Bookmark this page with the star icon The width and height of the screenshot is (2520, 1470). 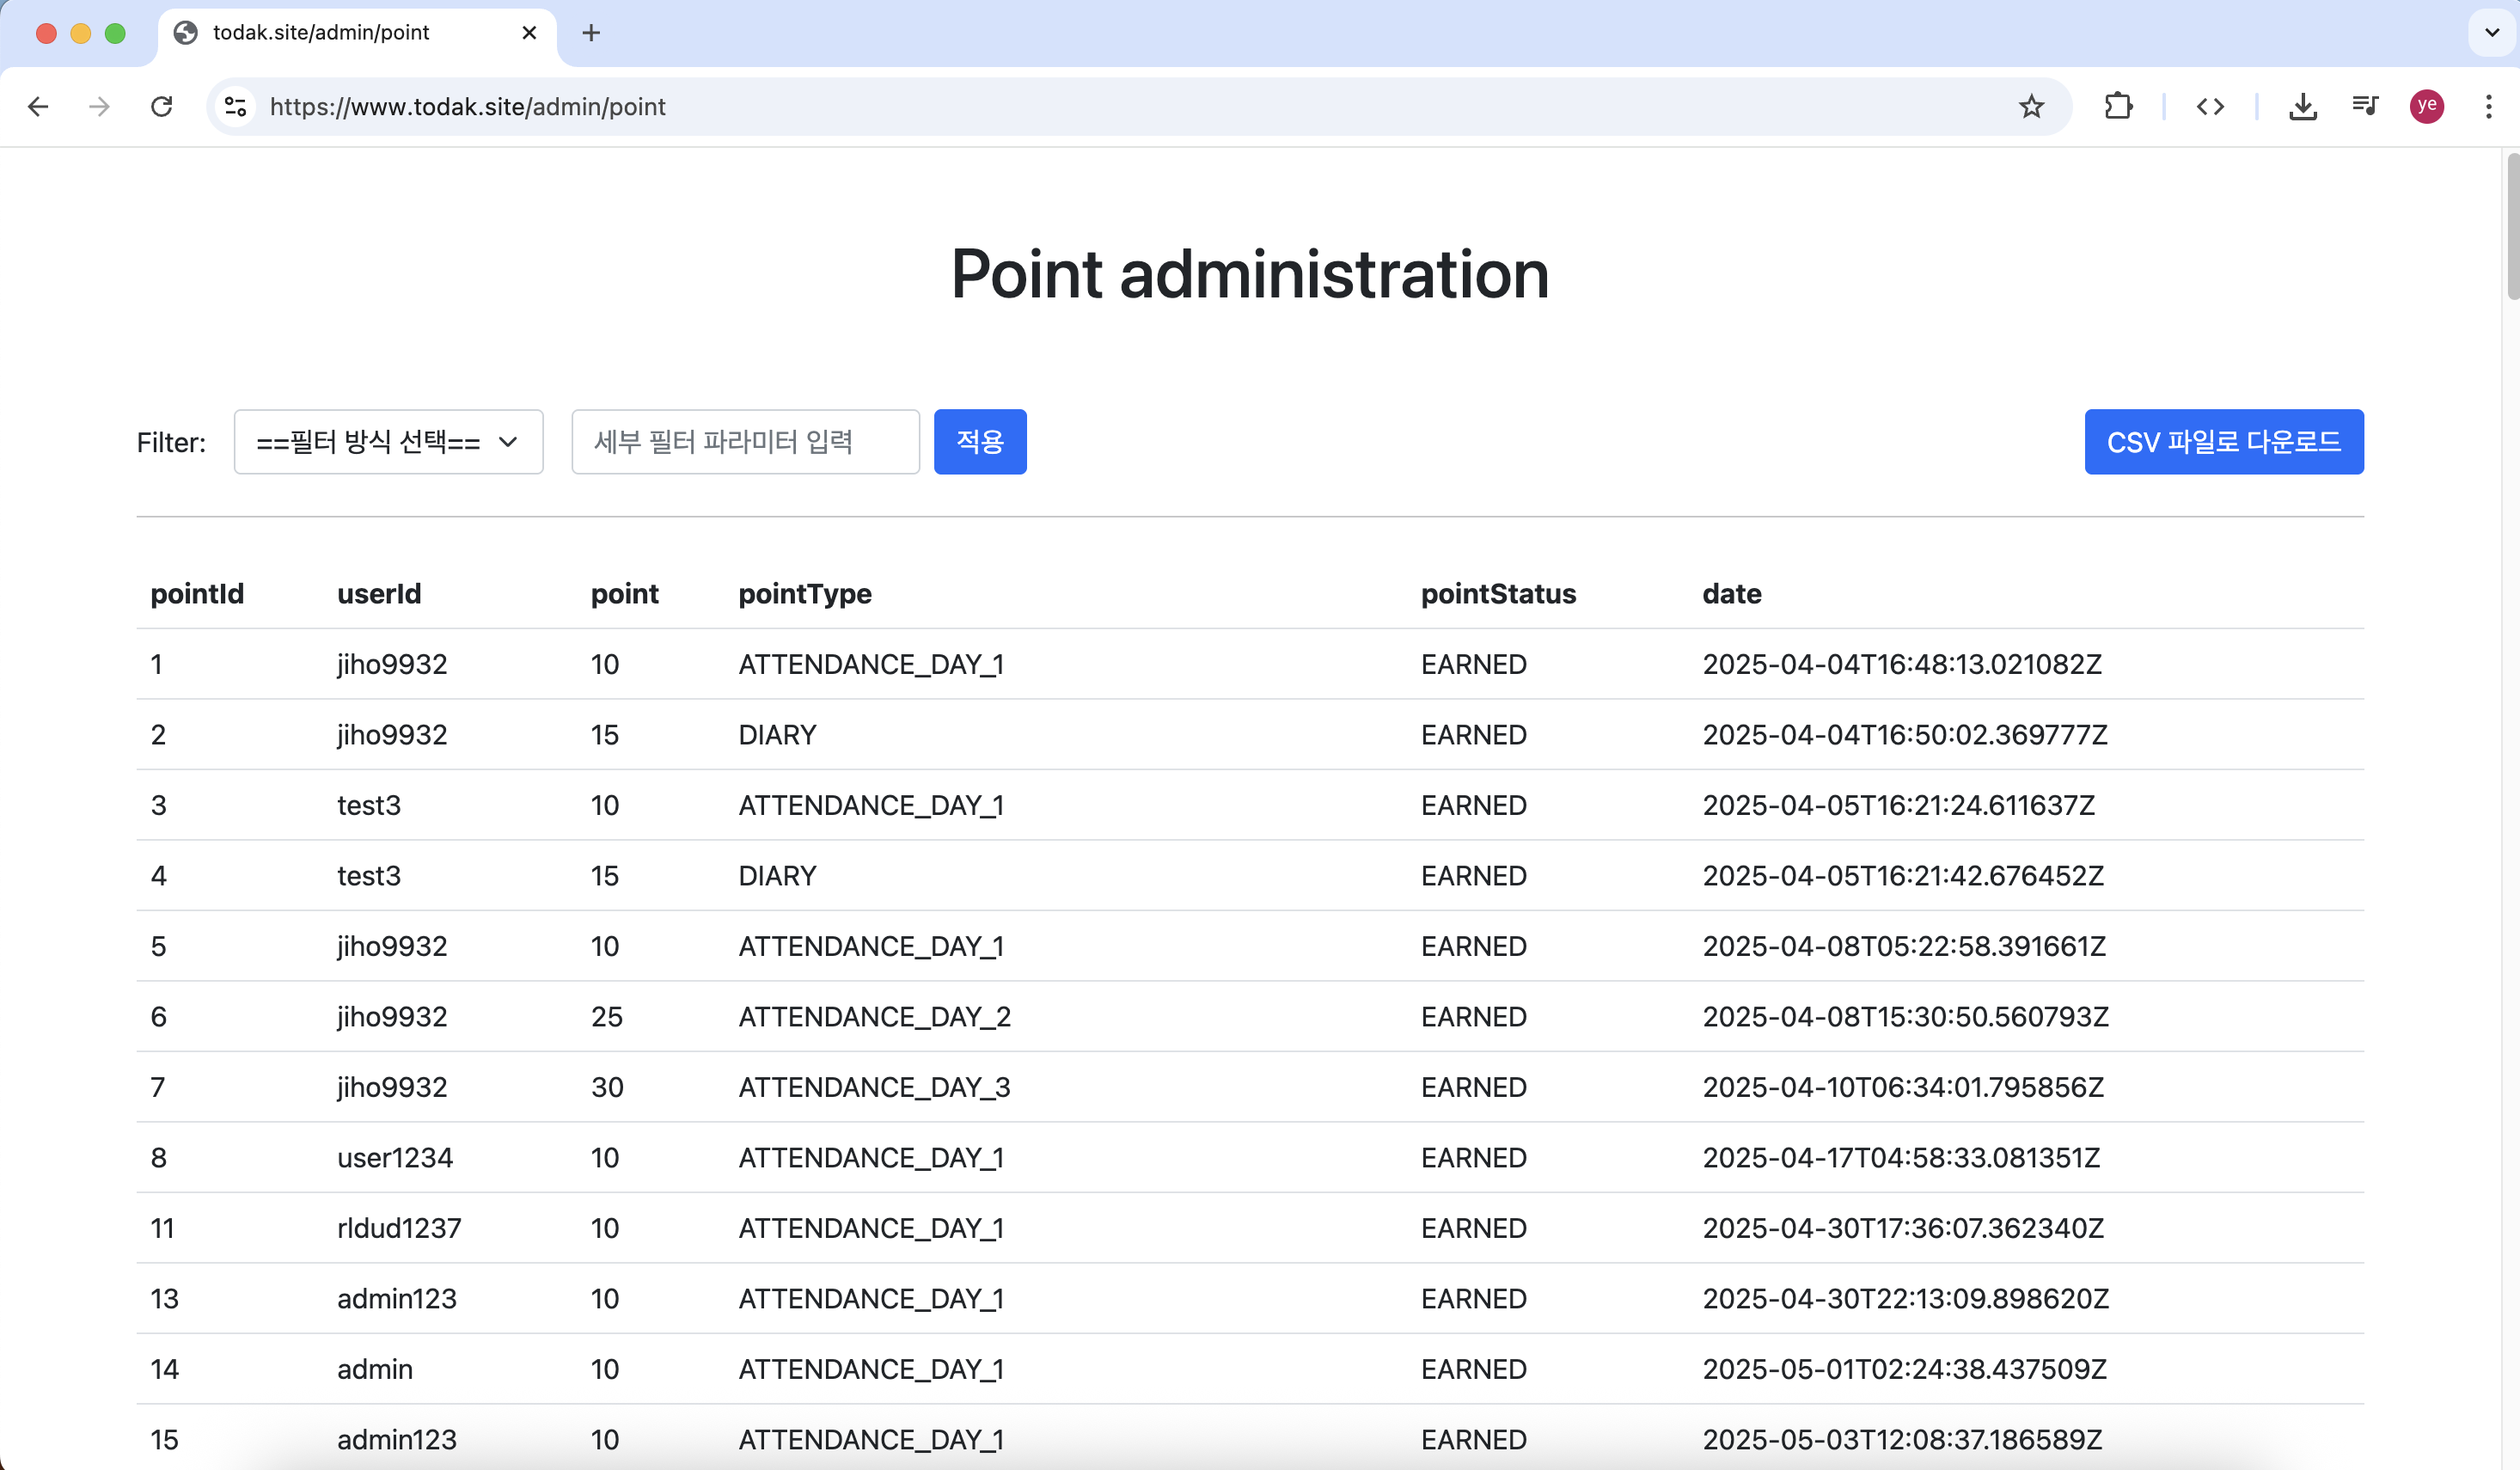(2030, 106)
